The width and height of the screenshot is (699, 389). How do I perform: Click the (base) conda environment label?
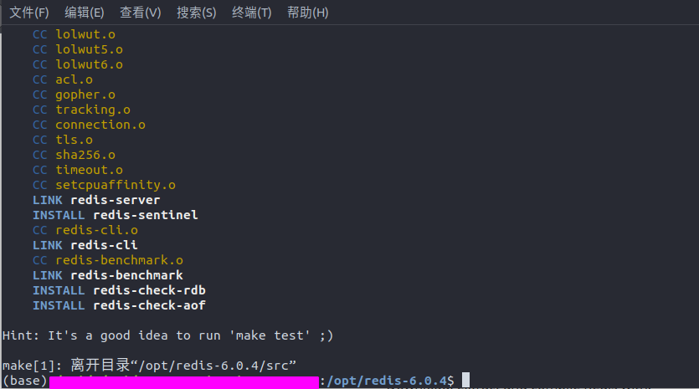25,381
